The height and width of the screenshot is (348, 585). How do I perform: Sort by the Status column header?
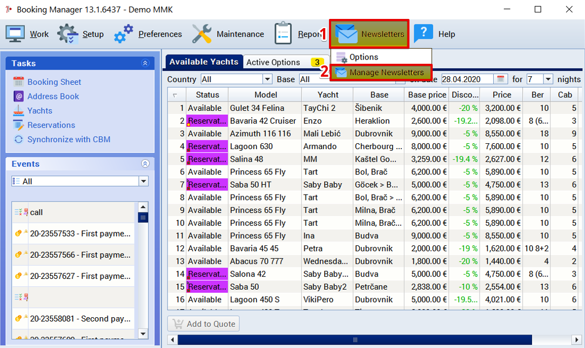pos(207,95)
